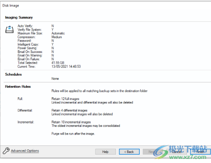
Task: Select the Compression Medium value
Action: click(57, 37)
